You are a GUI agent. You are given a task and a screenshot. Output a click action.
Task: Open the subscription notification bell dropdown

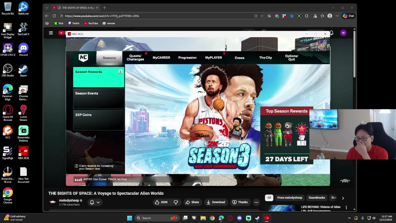(95, 202)
